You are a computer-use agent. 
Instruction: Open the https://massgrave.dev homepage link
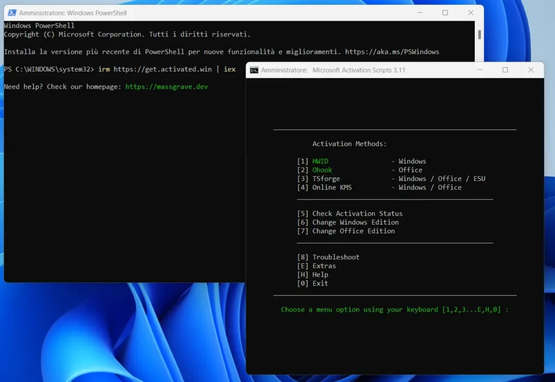[x=166, y=87]
